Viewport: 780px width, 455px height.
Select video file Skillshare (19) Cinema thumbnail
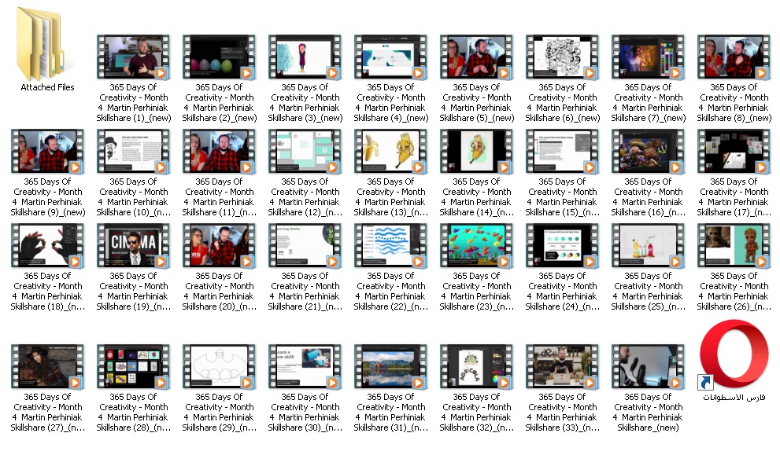click(x=133, y=246)
